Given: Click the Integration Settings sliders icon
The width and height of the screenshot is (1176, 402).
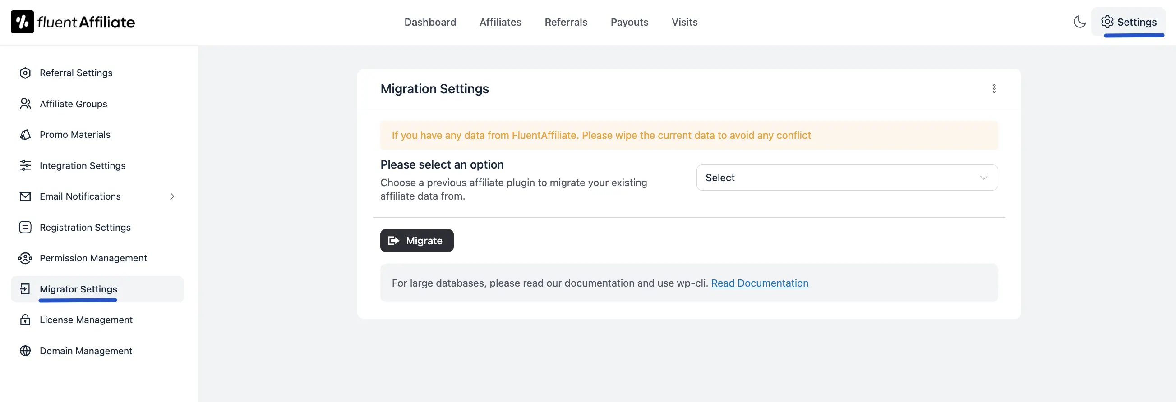Looking at the screenshot, I should pyautogui.click(x=25, y=166).
